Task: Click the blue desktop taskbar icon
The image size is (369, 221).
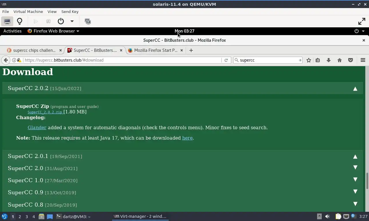Action: tap(50, 216)
